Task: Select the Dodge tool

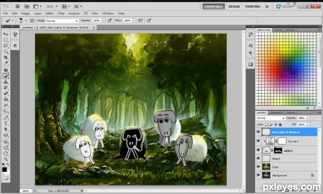Action: [x=6, y=111]
